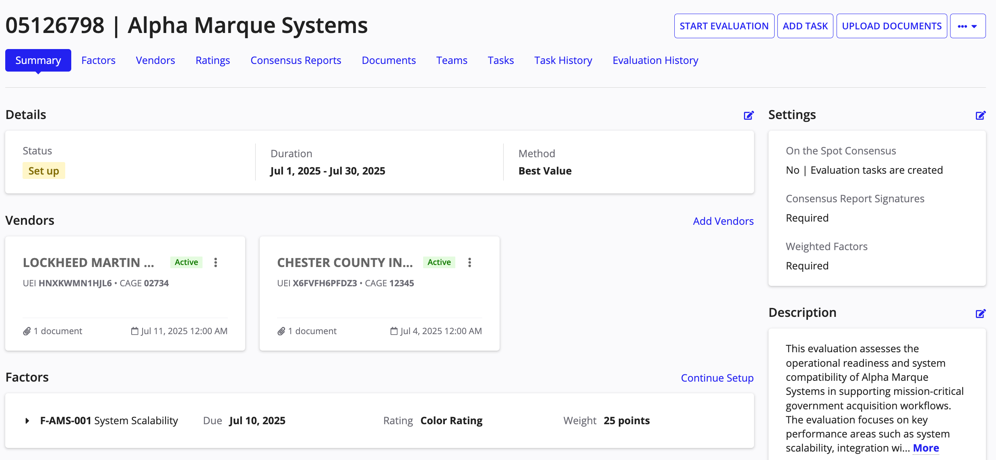
Task: Open the Vendors tab
Action: (155, 60)
